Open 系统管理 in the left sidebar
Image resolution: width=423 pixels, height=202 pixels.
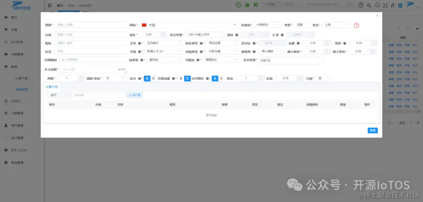tap(22, 162)
